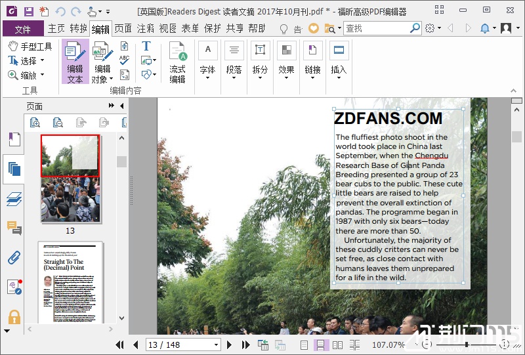Click the Save icon in title bar

[x=29, y=11]
